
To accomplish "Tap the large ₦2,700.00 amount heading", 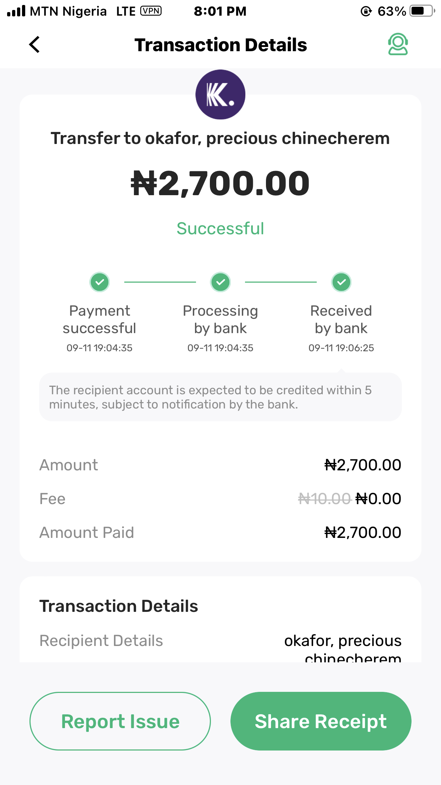I will [x=220, y=183].
